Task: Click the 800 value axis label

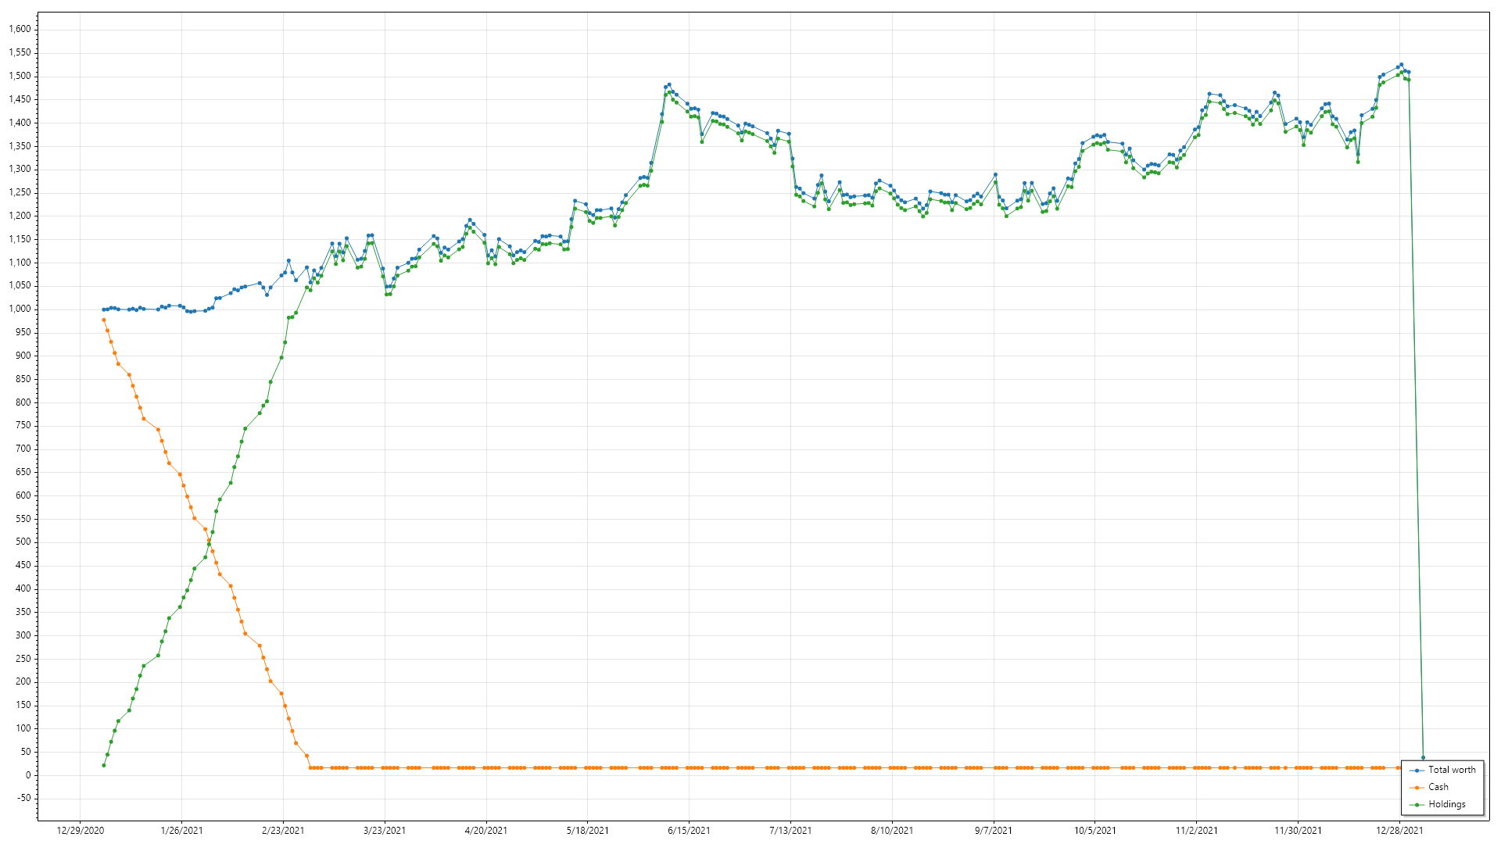Action: [x=23, y=402]
